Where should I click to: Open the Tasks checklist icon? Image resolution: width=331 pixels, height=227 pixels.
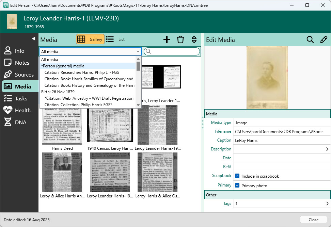(x=8, y=98)
